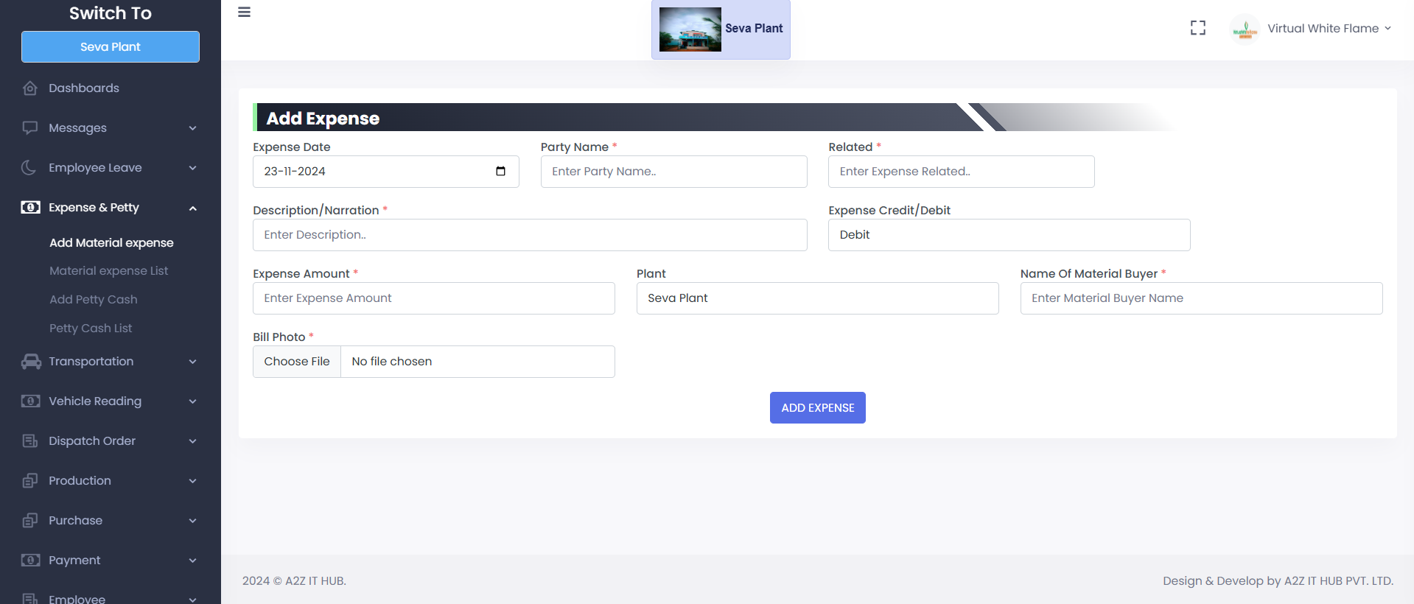Select the Plant dropdown showing Seva Plant
The width and height of the screenshot is (1414, 604).
[x=816, y=298]
